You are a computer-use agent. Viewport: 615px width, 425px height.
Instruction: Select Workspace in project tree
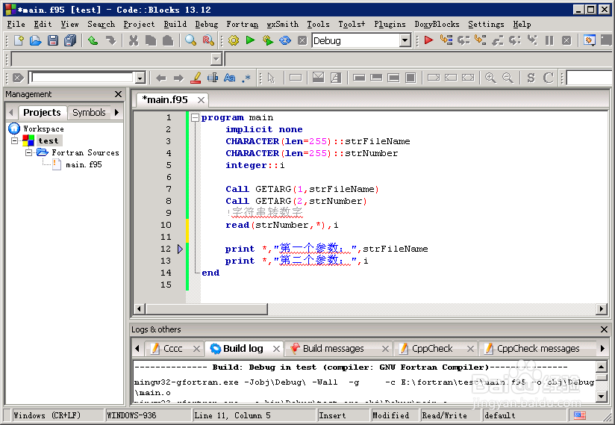43,128
